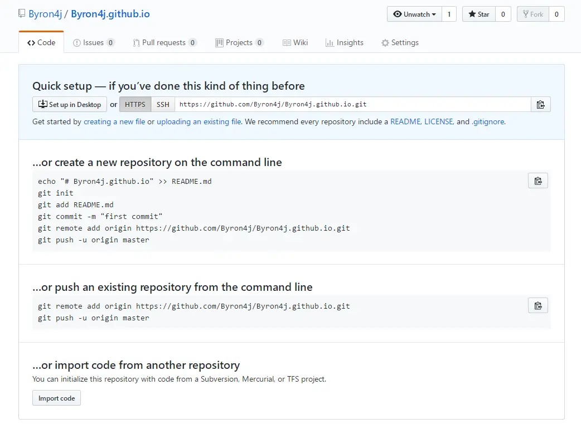
Task: Click the board icon on Projects tab
Action: click(219, 43)
